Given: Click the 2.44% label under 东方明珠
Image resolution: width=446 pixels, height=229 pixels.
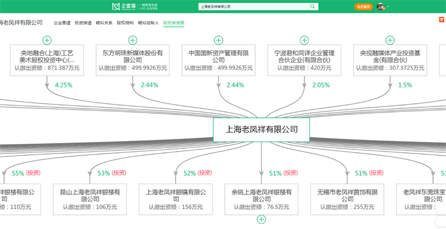Looking at the screenshot, I should 149,85.
